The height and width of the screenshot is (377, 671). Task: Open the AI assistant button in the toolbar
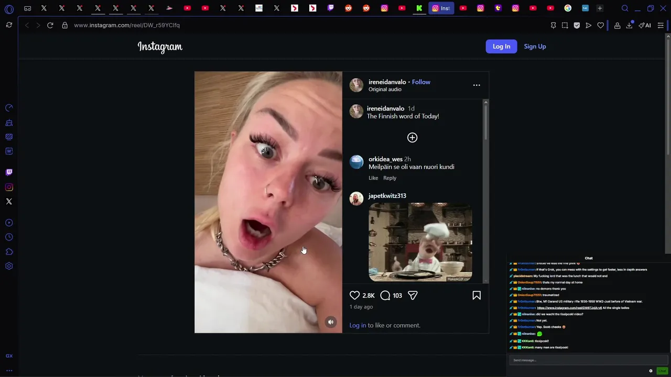[645, 25]
